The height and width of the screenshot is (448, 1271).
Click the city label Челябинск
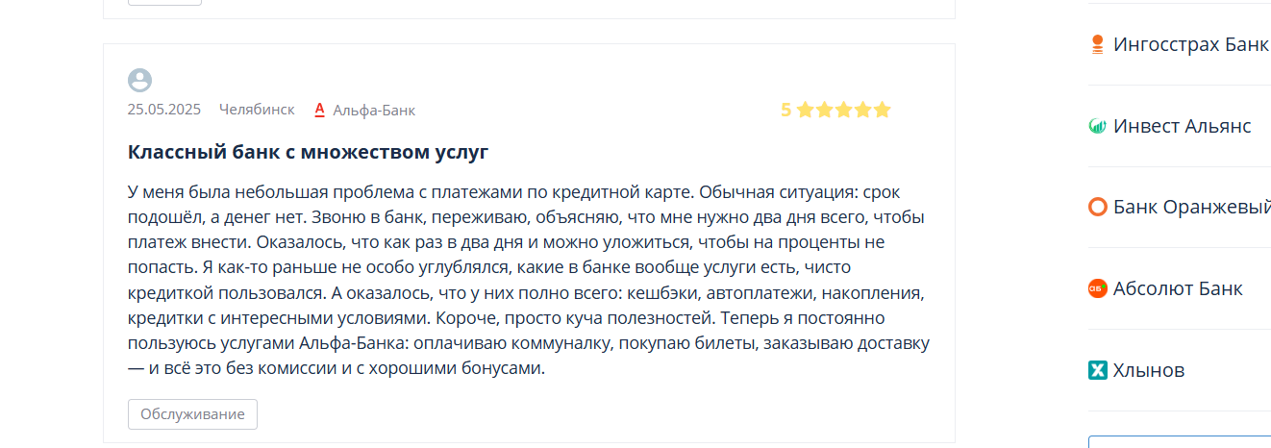pyautogui.click(x=257, y=110)
